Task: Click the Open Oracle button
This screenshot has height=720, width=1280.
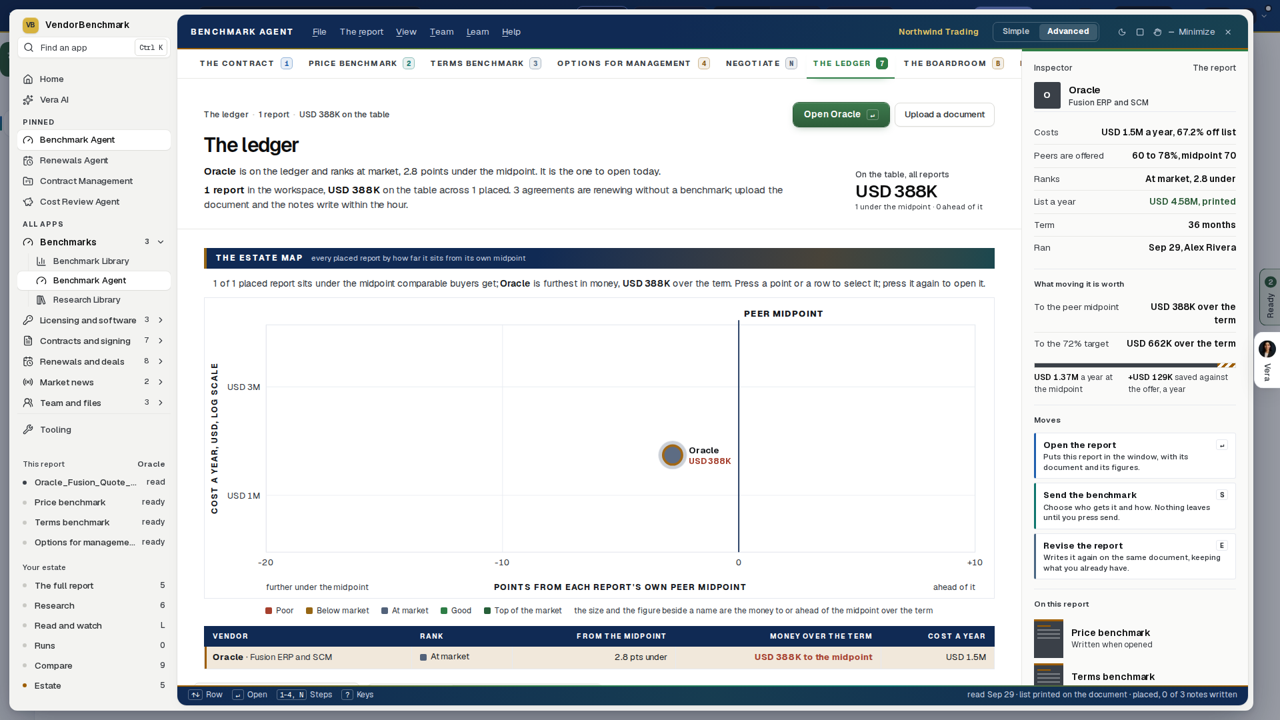Action: click(841, 115)
